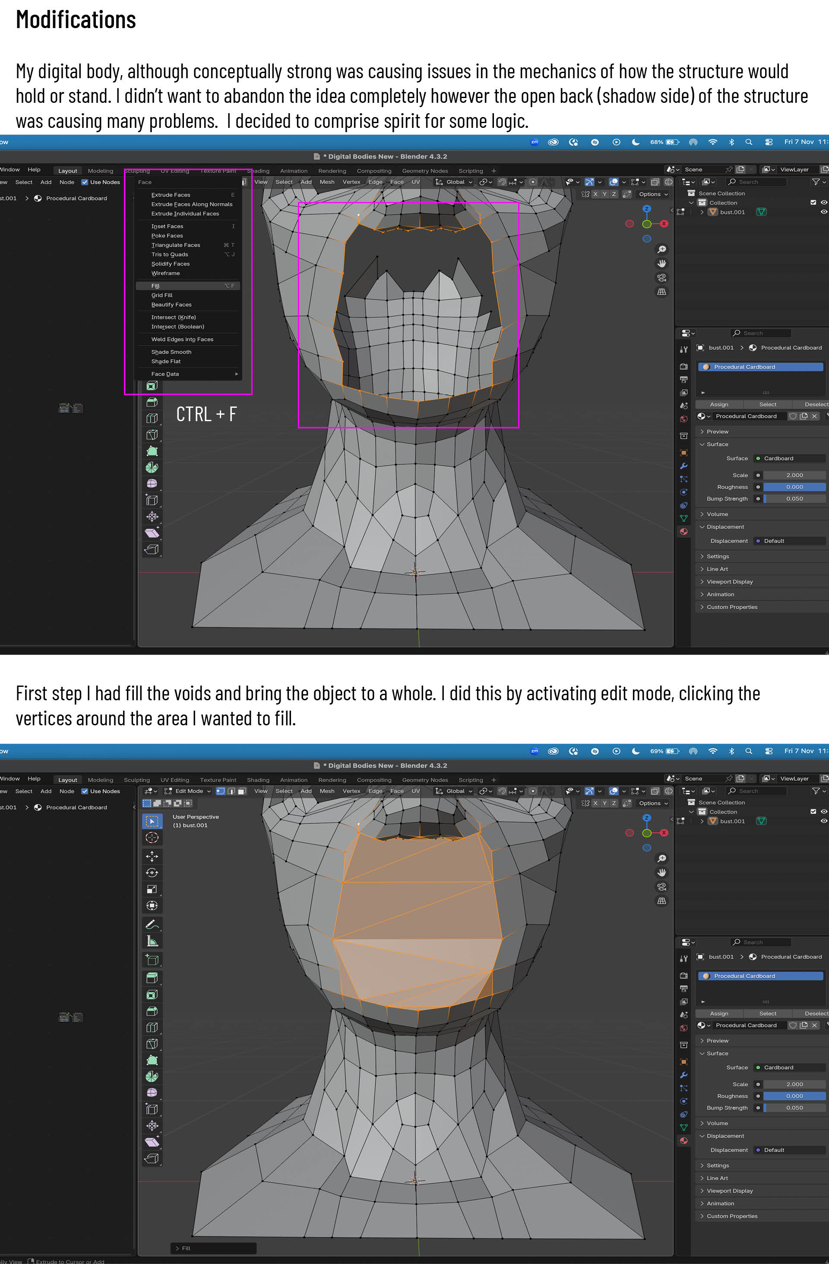The image size is (829, 1264).
Task: Activate the 3D Cursor tool
Action: pos(152,838)
